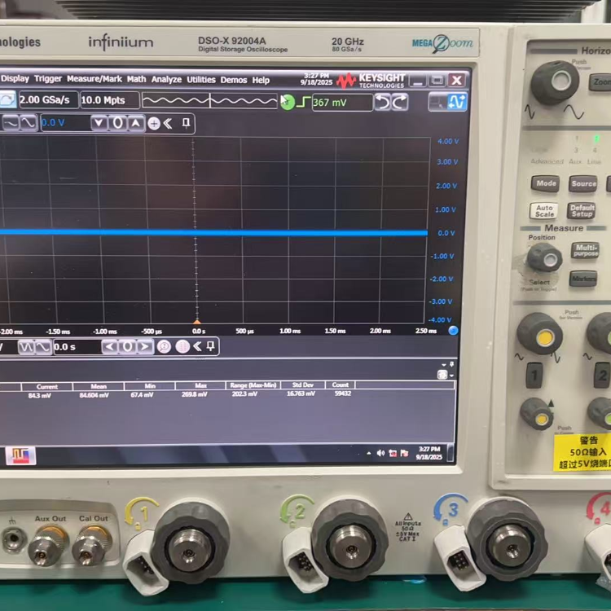The image size is (611, 611).
Task: Show hidden system tray icons
Action: tap(369, 453)
